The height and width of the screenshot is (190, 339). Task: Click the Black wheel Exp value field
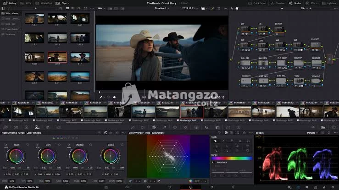point(12,168)
